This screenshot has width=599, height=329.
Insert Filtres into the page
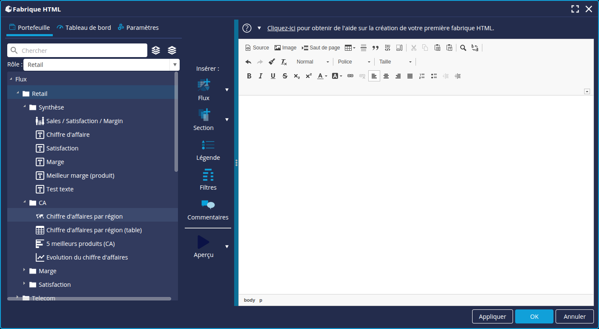tap(208, 175)
